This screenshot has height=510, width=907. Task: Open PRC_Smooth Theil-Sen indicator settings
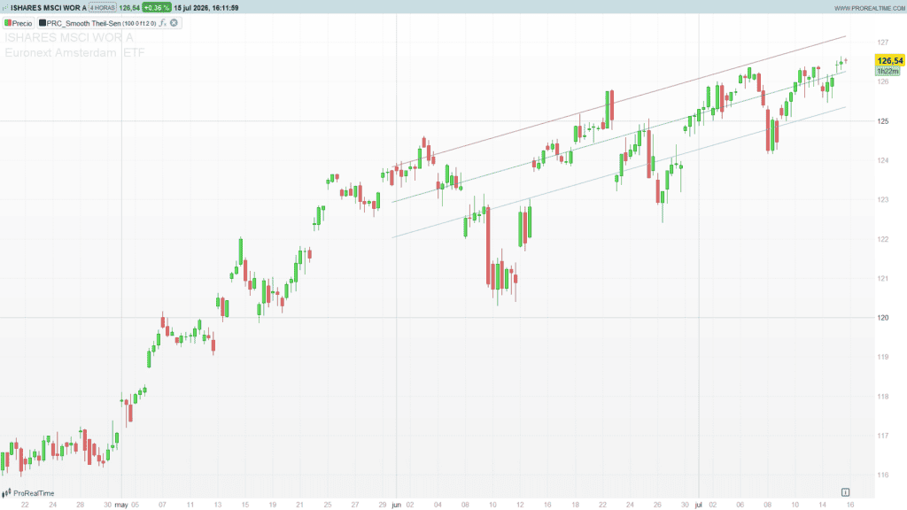click(84, 23)
